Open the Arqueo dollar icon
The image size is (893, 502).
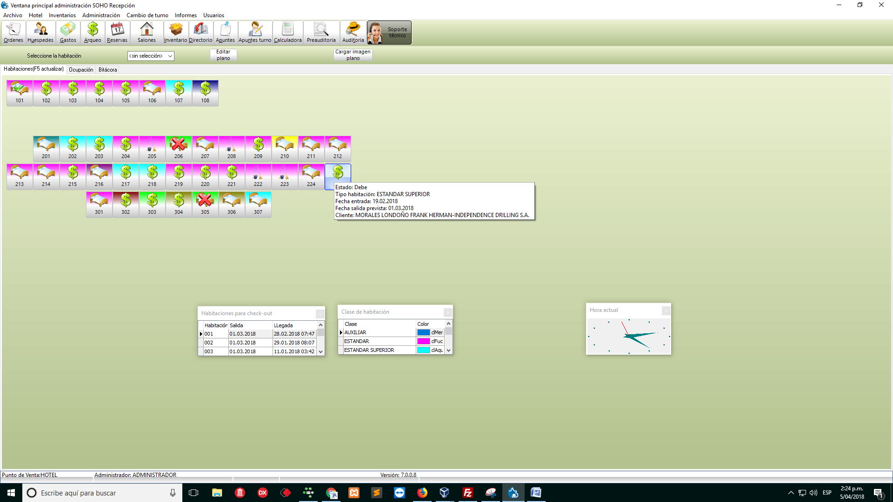[x=93, y=33]
